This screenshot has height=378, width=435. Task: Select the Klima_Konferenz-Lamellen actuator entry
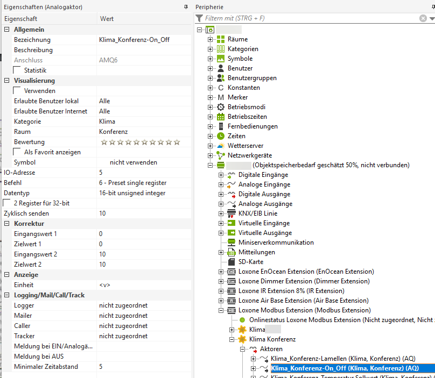click(x=343, y=359)
